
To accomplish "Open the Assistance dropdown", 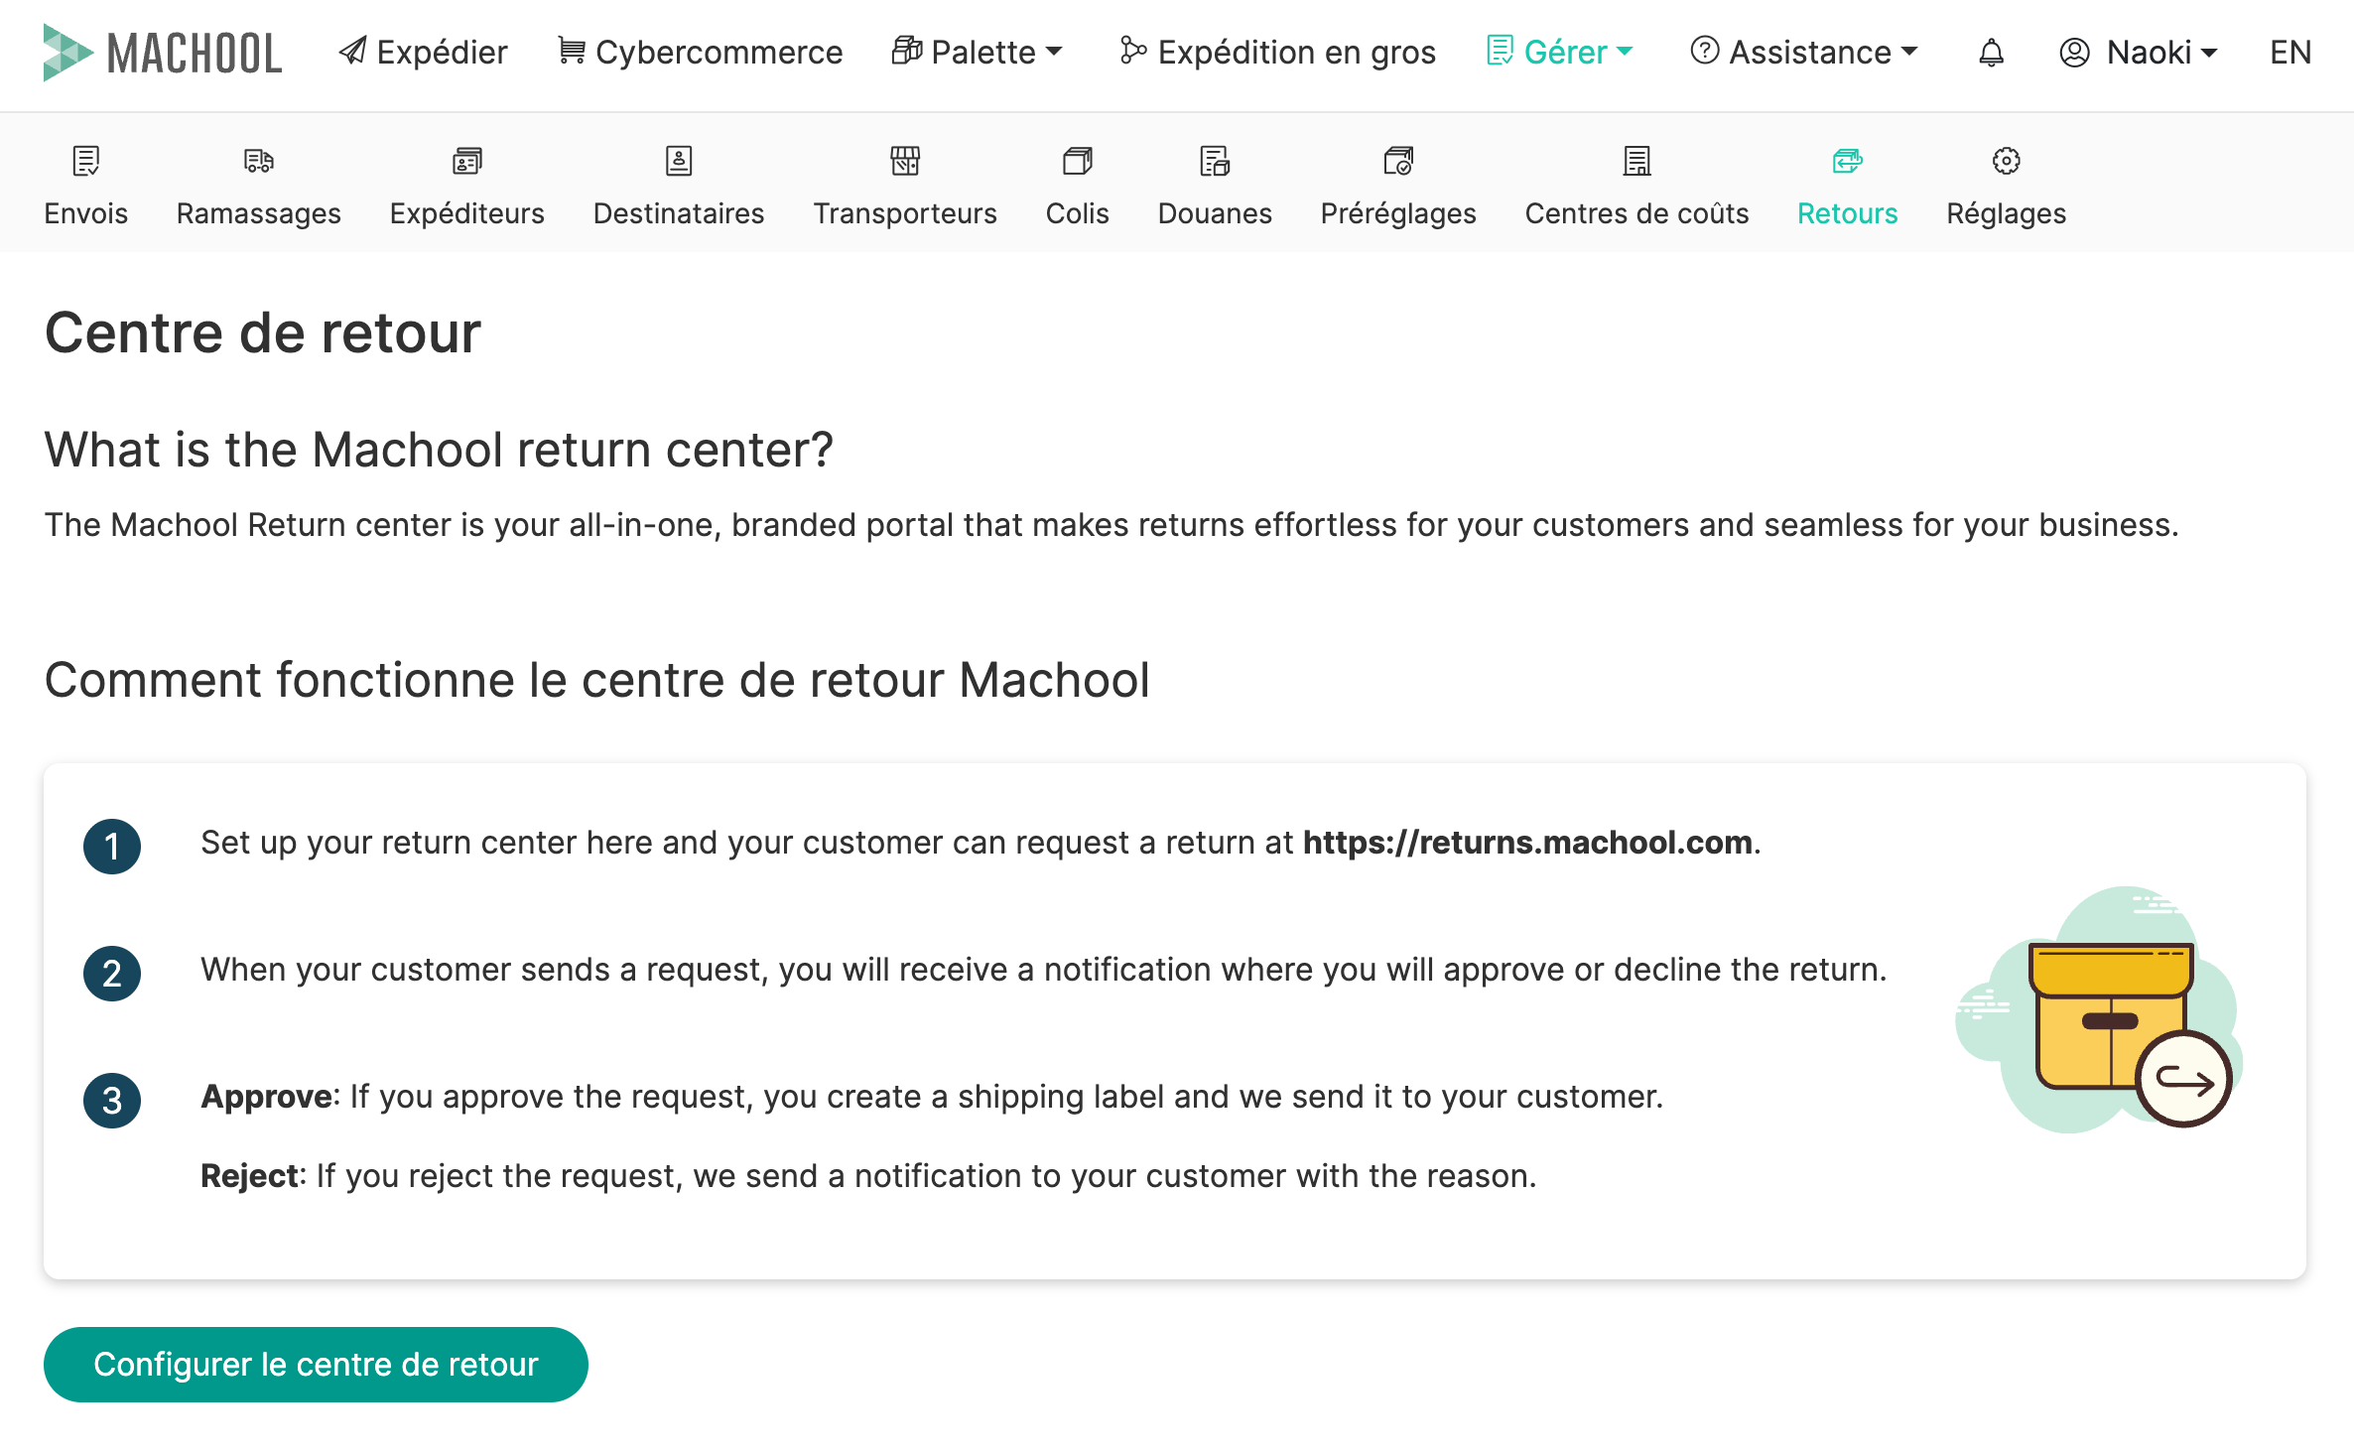I will coord(1804,52).
